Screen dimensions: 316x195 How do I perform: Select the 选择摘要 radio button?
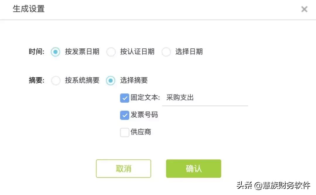tap(111, 81)
